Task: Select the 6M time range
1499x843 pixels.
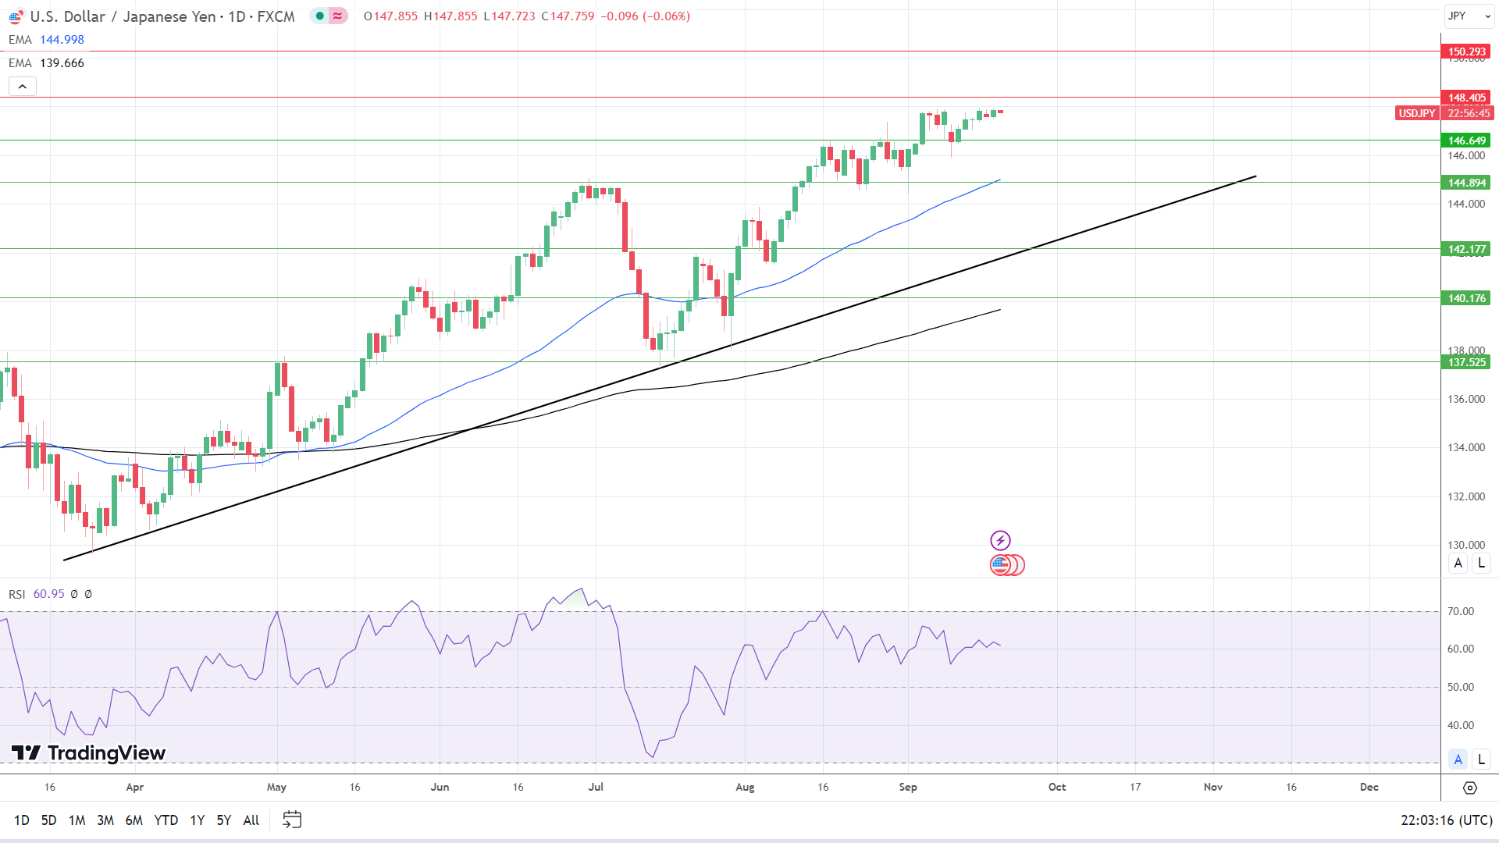Action: click(x=134, y=820)
